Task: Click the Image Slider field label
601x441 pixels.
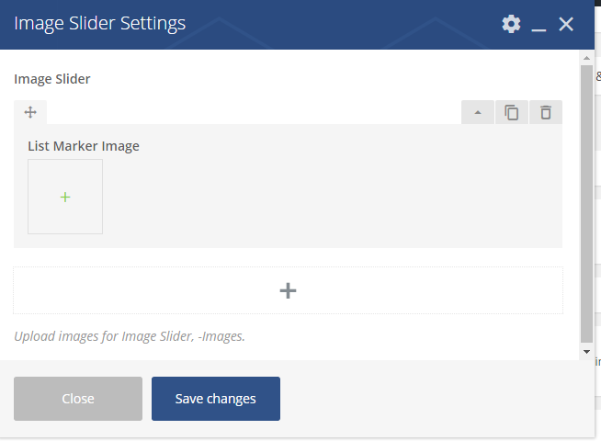Action: click(52, 79)
